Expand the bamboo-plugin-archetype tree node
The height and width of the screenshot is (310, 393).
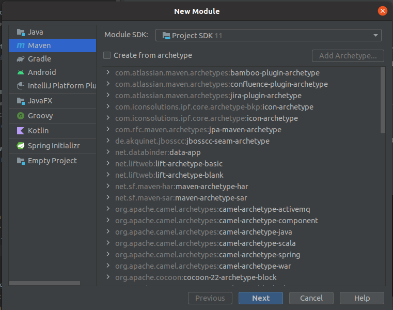tap(108, 73)
